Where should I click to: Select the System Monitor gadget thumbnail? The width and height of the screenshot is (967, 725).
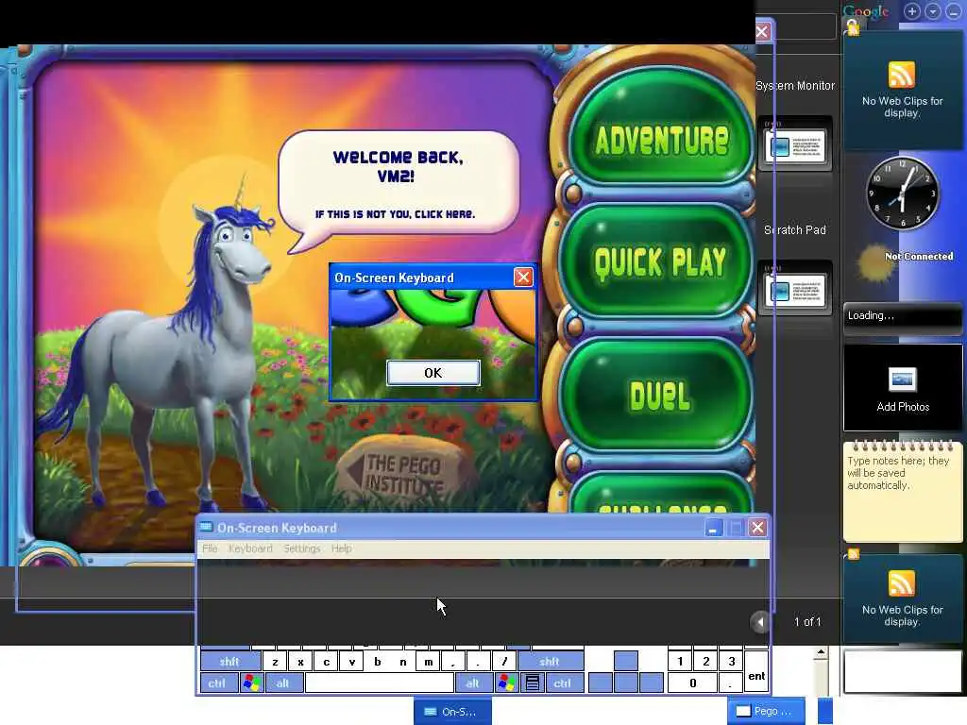(794, 146)
